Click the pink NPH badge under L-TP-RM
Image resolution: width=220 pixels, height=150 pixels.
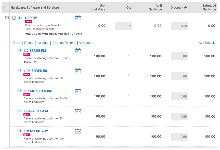pos(29,22)
